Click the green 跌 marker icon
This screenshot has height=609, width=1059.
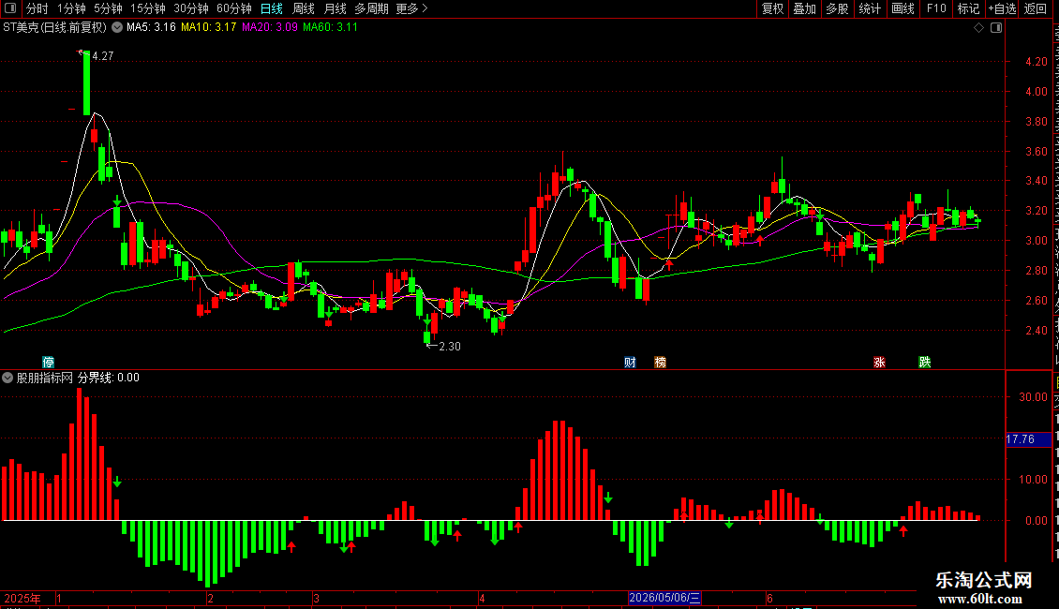925,363
